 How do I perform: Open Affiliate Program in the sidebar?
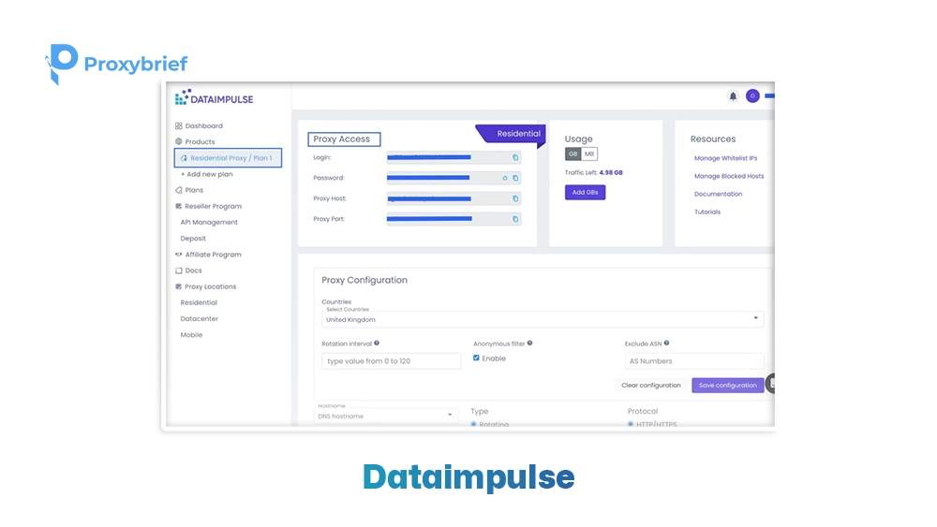[213, 255]
